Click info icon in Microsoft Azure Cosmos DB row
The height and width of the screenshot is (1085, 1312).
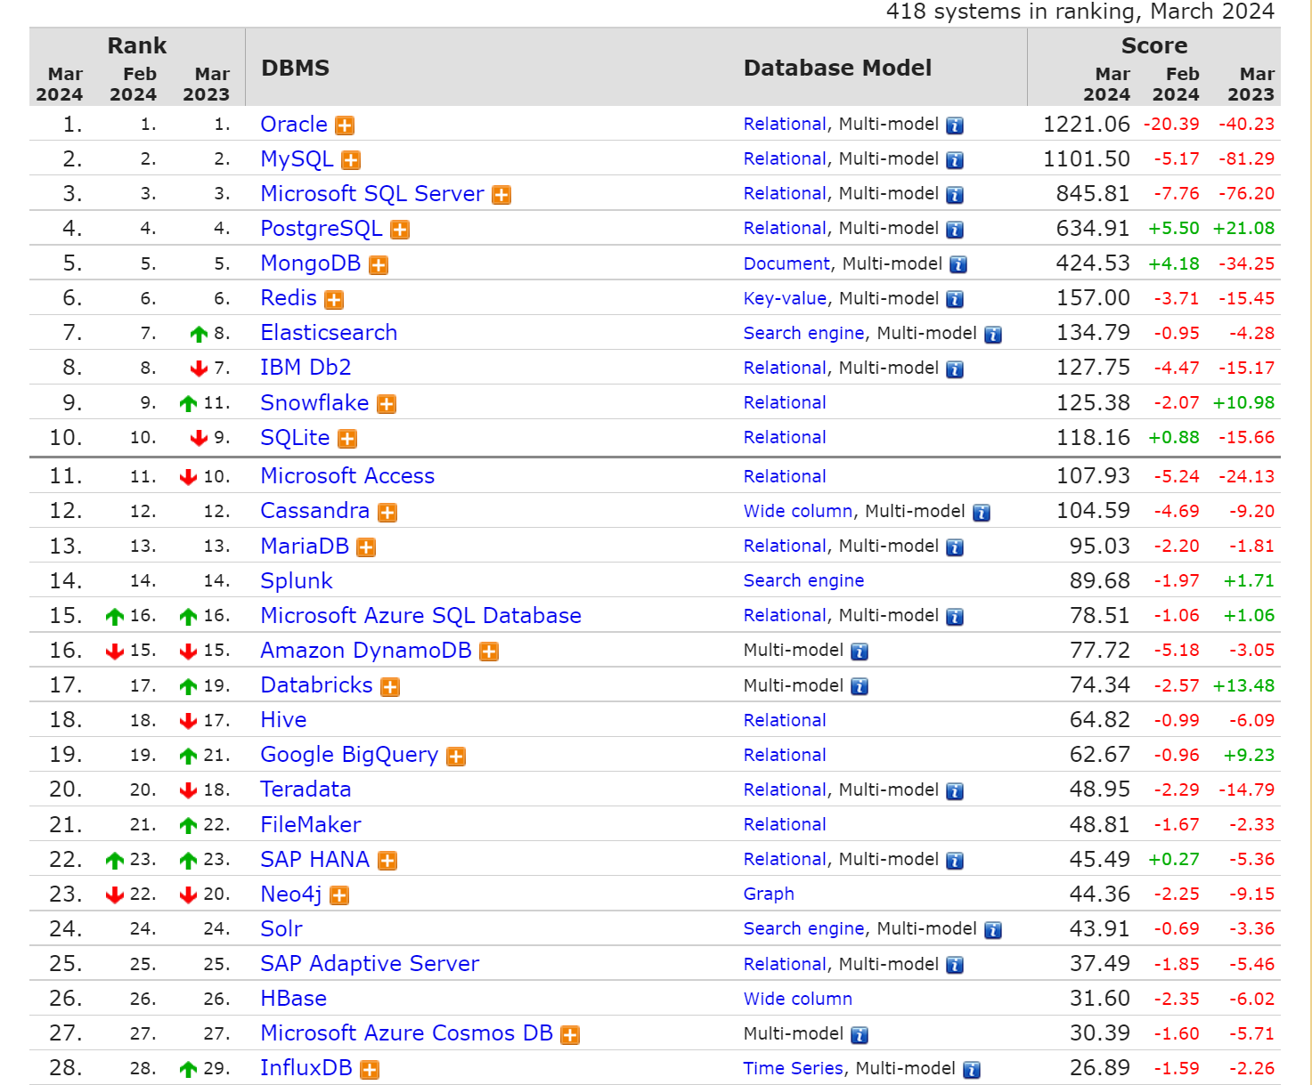click(860, 1035)
